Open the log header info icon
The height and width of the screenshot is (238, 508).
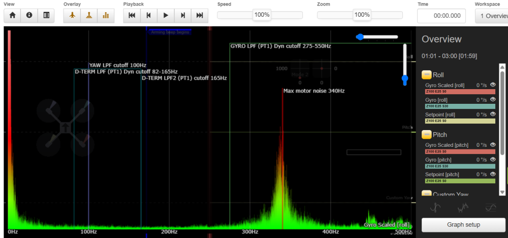[29, 15]
